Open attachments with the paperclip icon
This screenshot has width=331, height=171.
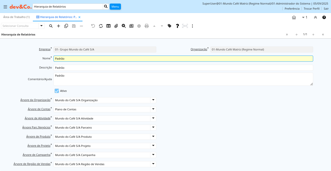click(116, 26)
